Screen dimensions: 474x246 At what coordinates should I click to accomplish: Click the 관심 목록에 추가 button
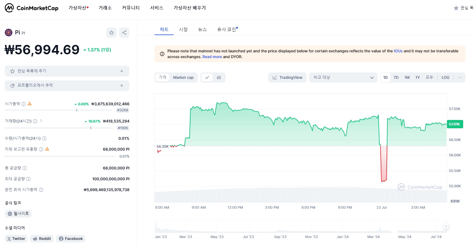pos(67,71)
